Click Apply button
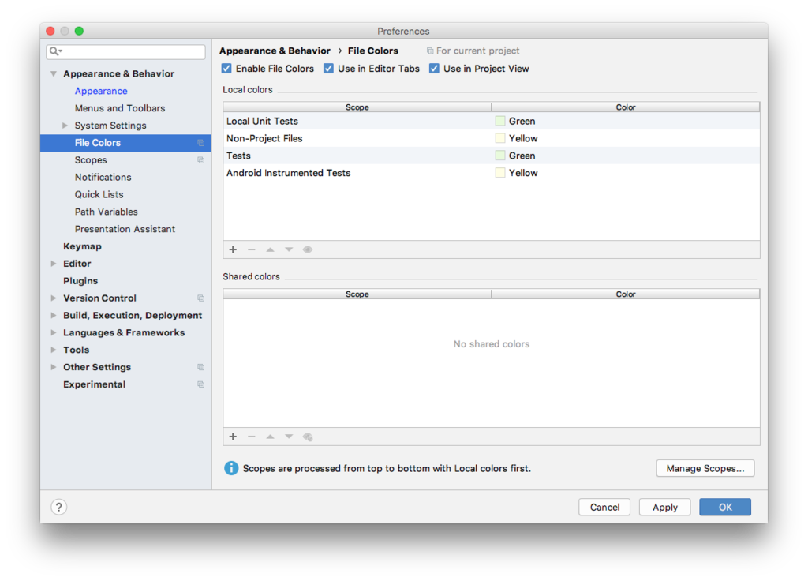 tap(664, 507)
